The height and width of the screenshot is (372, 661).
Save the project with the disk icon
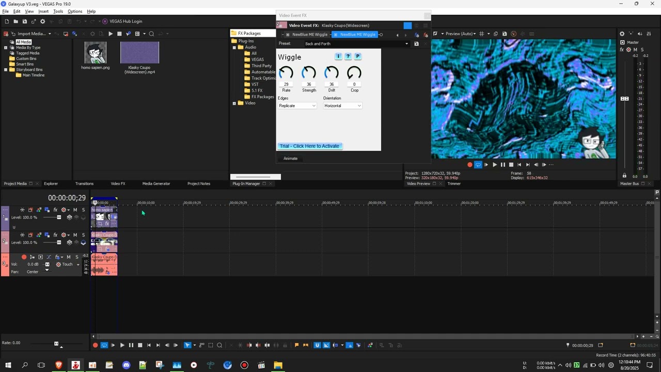click(24, 21)
